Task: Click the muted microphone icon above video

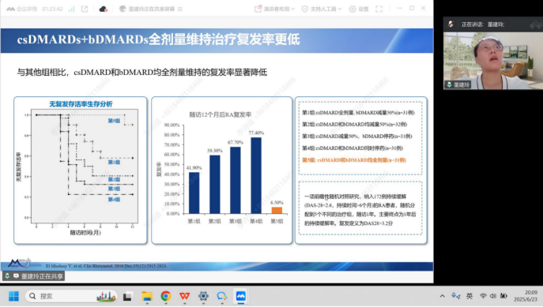Action: 451,24
